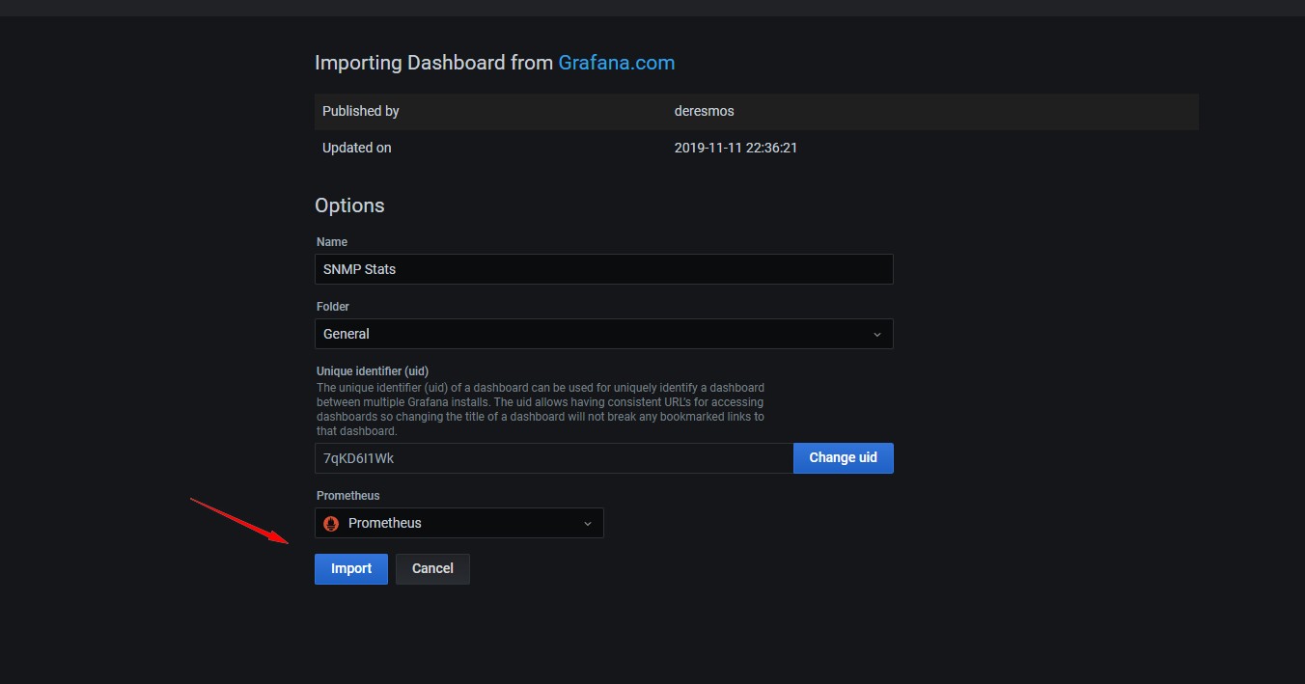The image size is (1305, 684).
Task: Expand the Prometheus data source dropdown
Action: 458,523
